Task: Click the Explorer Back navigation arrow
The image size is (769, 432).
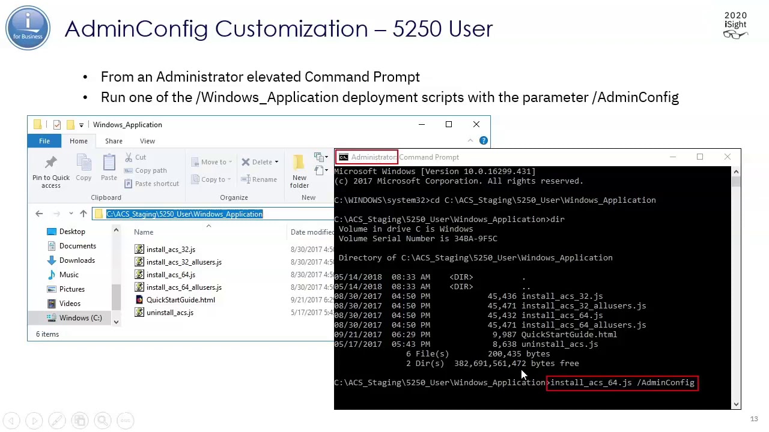Action: [39, 214]
